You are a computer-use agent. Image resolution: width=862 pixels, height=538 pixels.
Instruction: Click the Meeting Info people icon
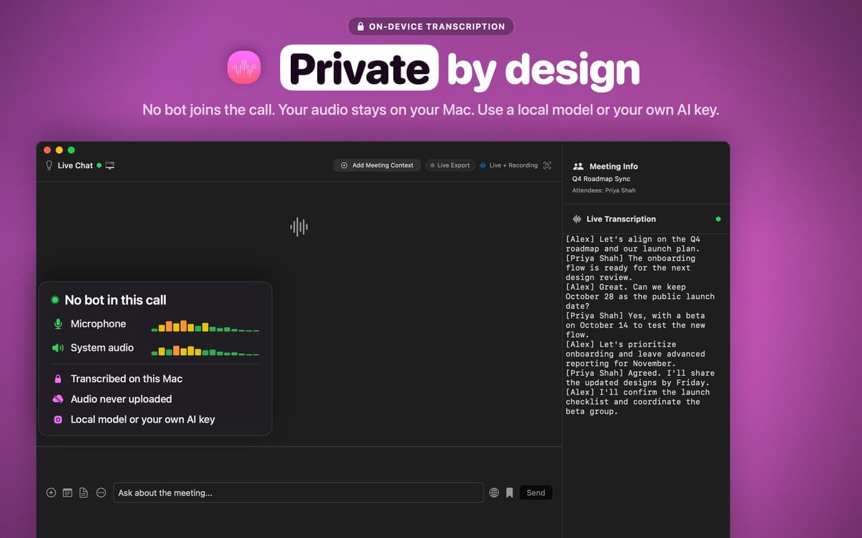(578, 167)
